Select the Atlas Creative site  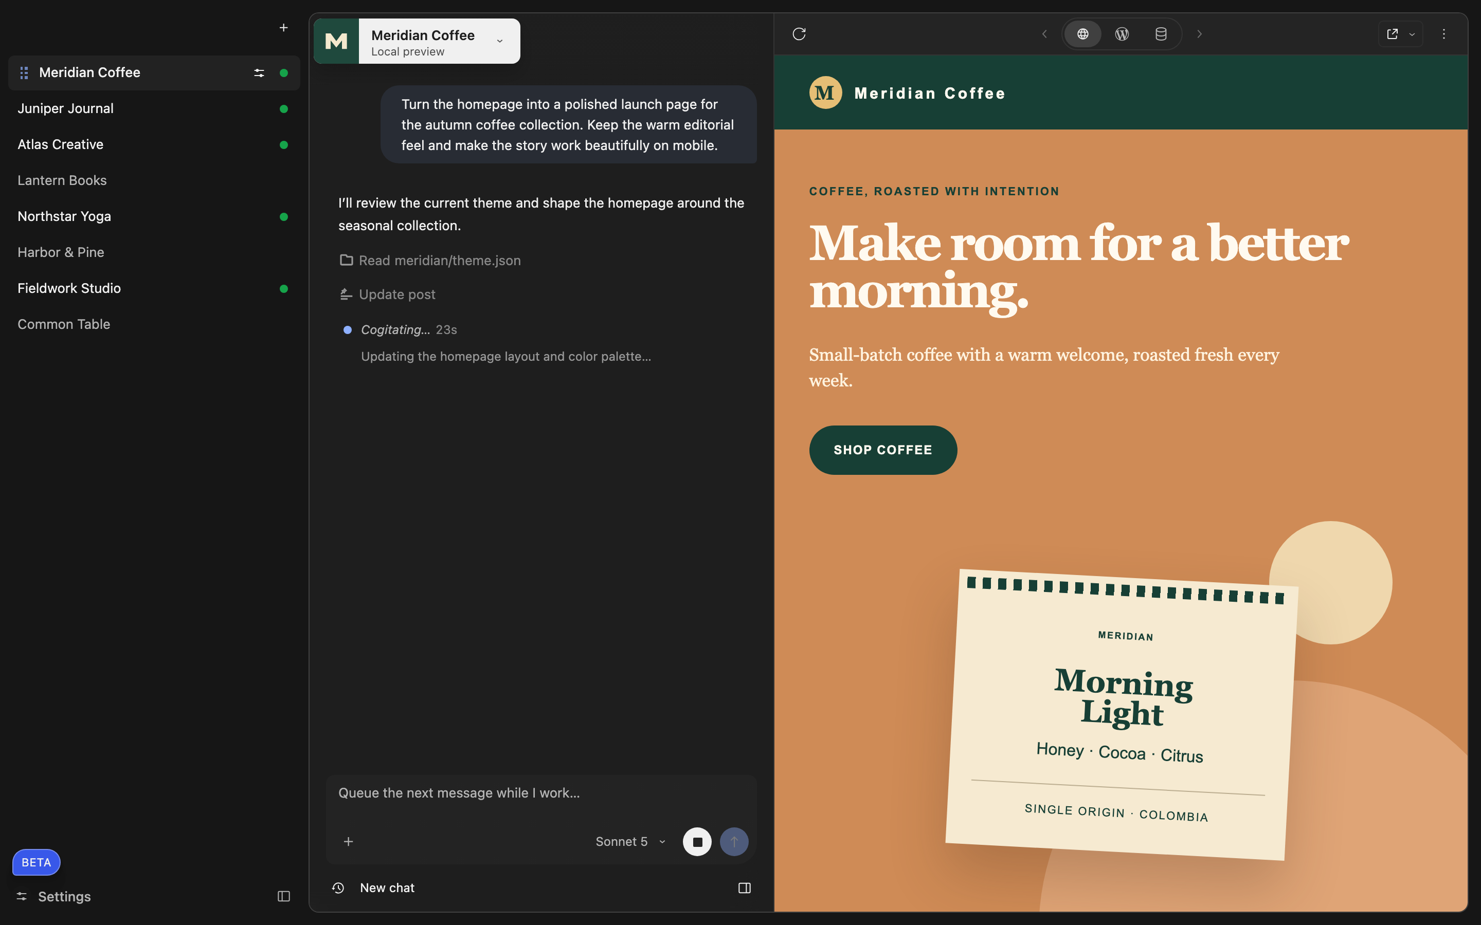tap(154, 144)
